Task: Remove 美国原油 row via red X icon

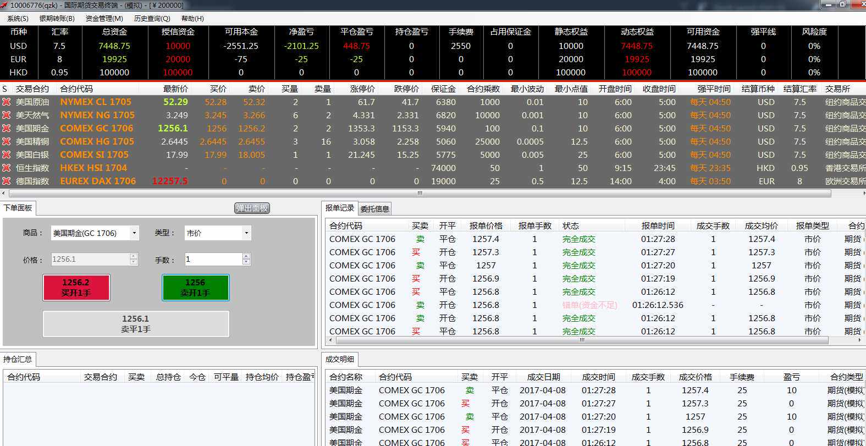Action: [6, 102]
